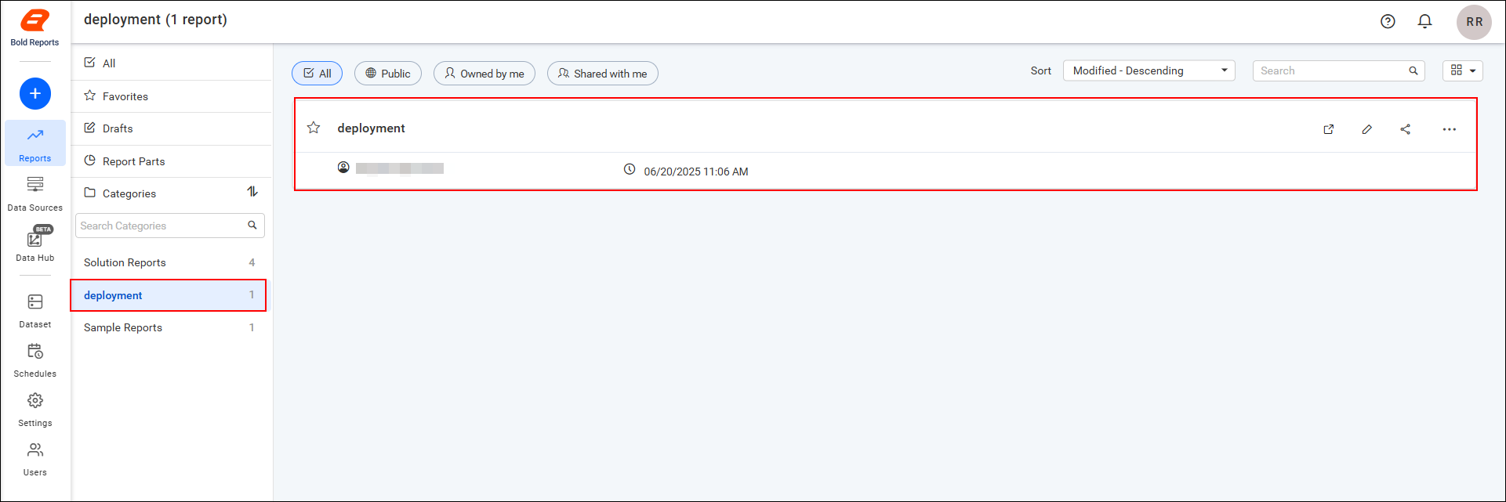Viewport: 1506px width, 502px height.
Task: Click the clock icon beside modified date
Action: point(630,169)
